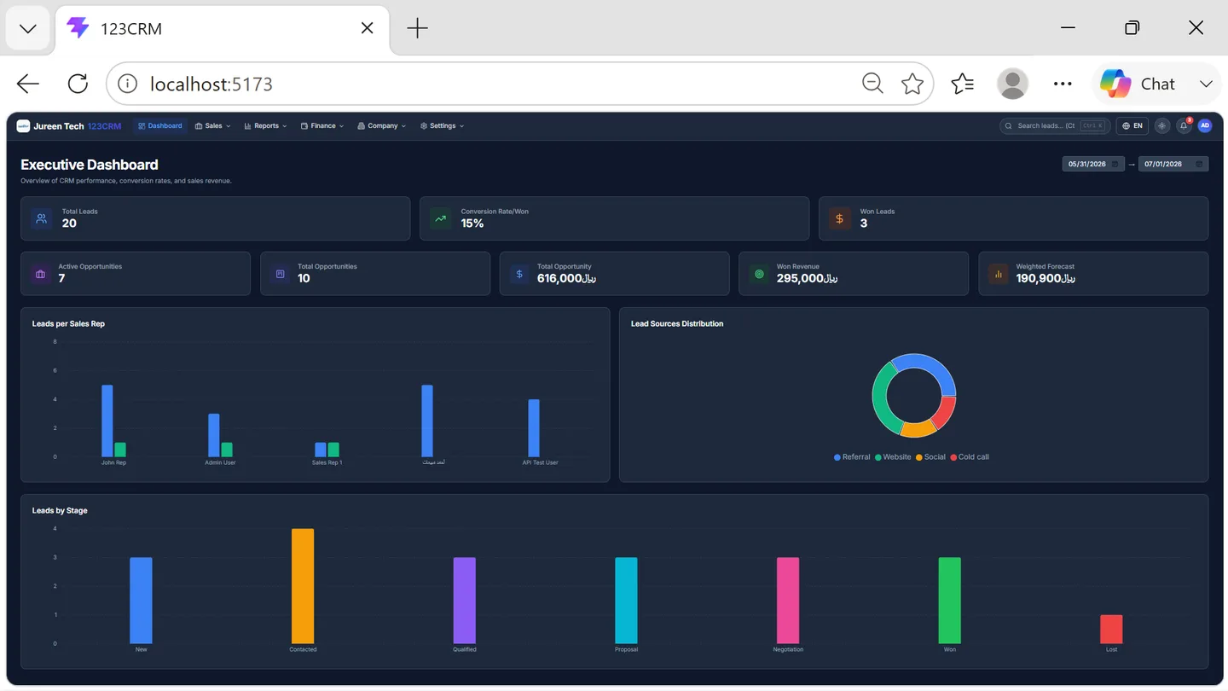The image size is (1228, 691).
Task: Open a new browser tab
Action: coord(417,28)
